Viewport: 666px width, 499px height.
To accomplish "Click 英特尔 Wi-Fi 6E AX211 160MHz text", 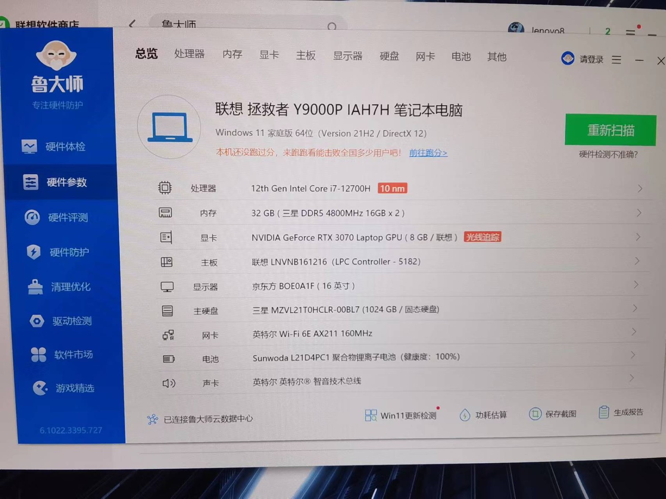I will tap(312, 333).
